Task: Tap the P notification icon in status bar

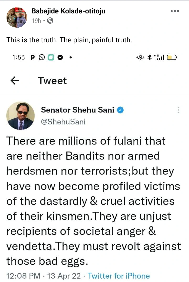Action: [33, 57]
